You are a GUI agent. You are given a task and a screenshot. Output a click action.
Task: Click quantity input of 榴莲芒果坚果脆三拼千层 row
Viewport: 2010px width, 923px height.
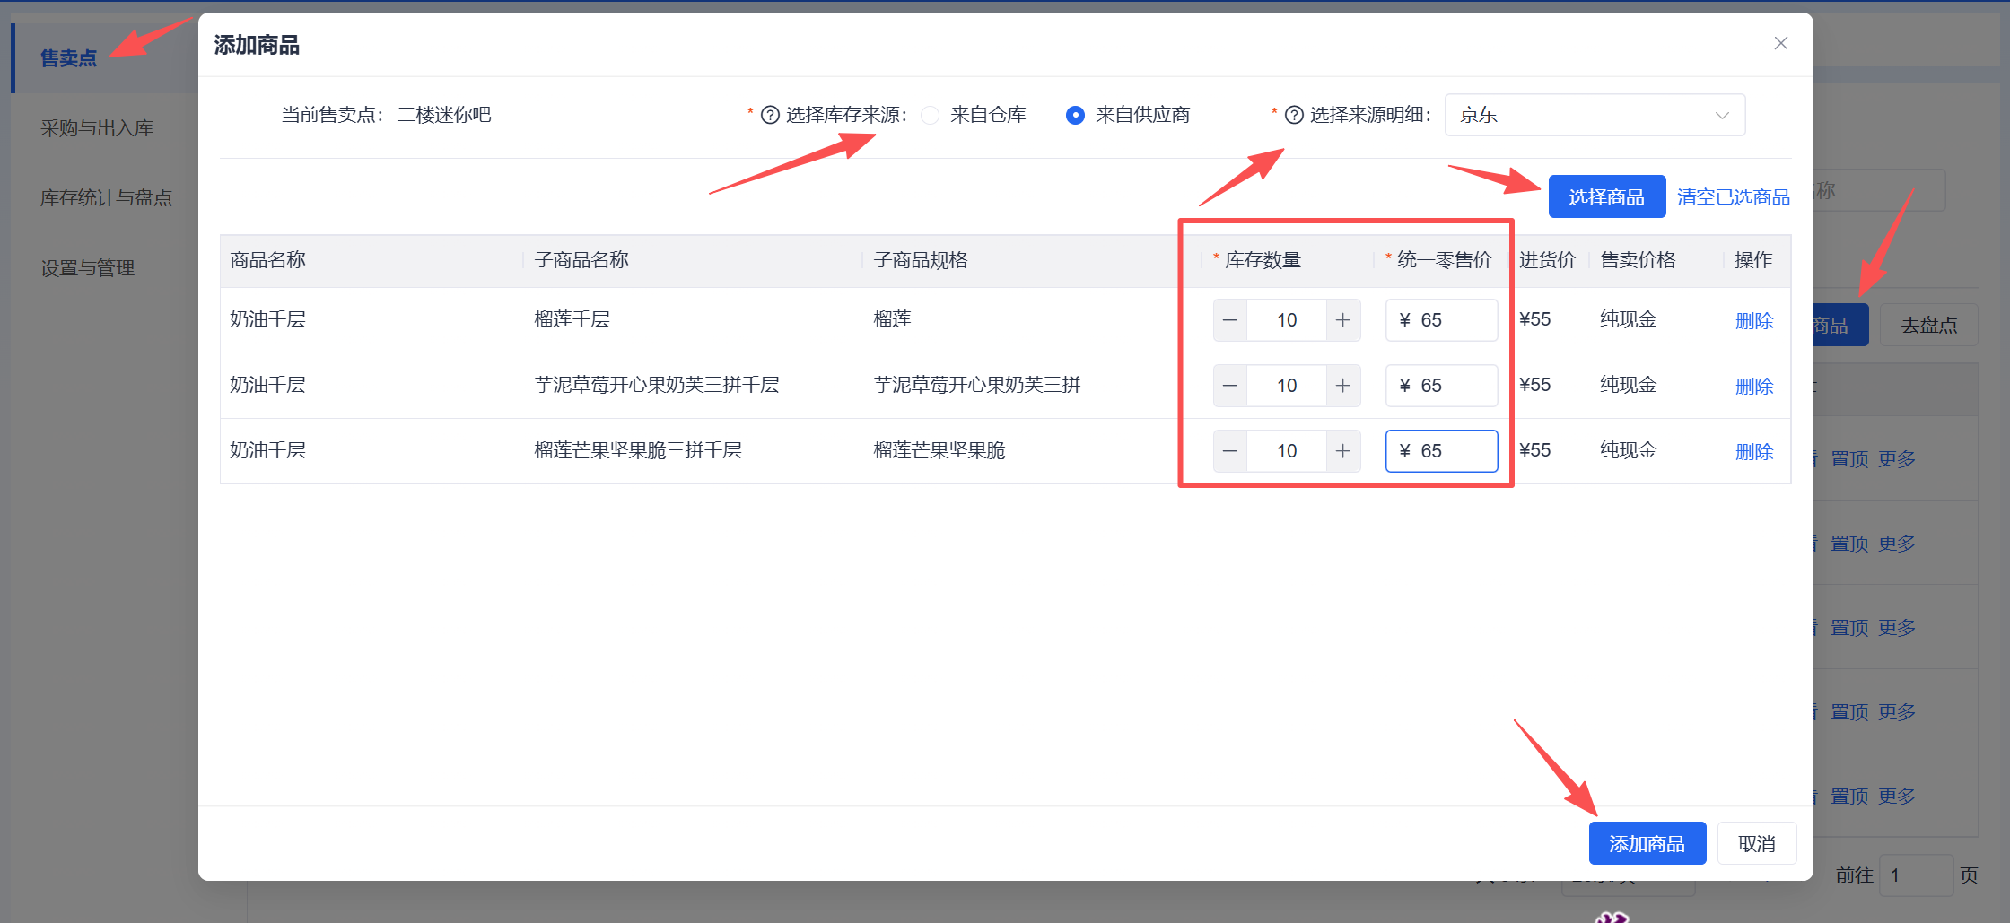pyautogui.click(x=1287, y=451)
